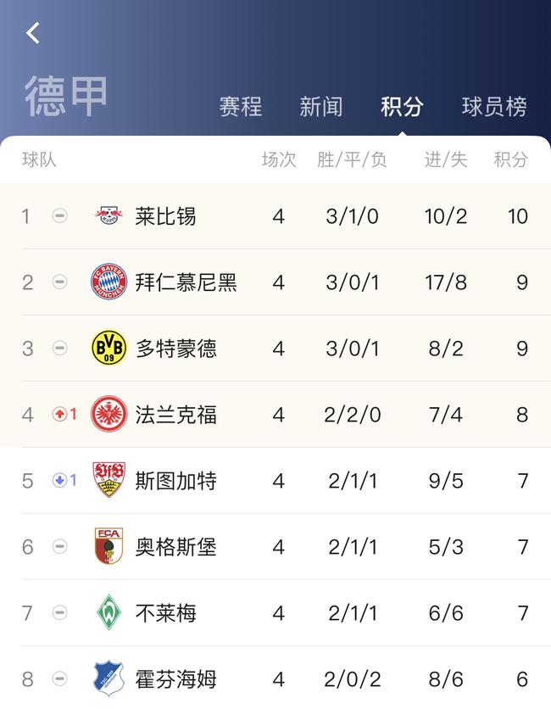The image size is (551, 709).
Task: Tap Eintracht Frankfurt eagle crest
Action: 109,414
